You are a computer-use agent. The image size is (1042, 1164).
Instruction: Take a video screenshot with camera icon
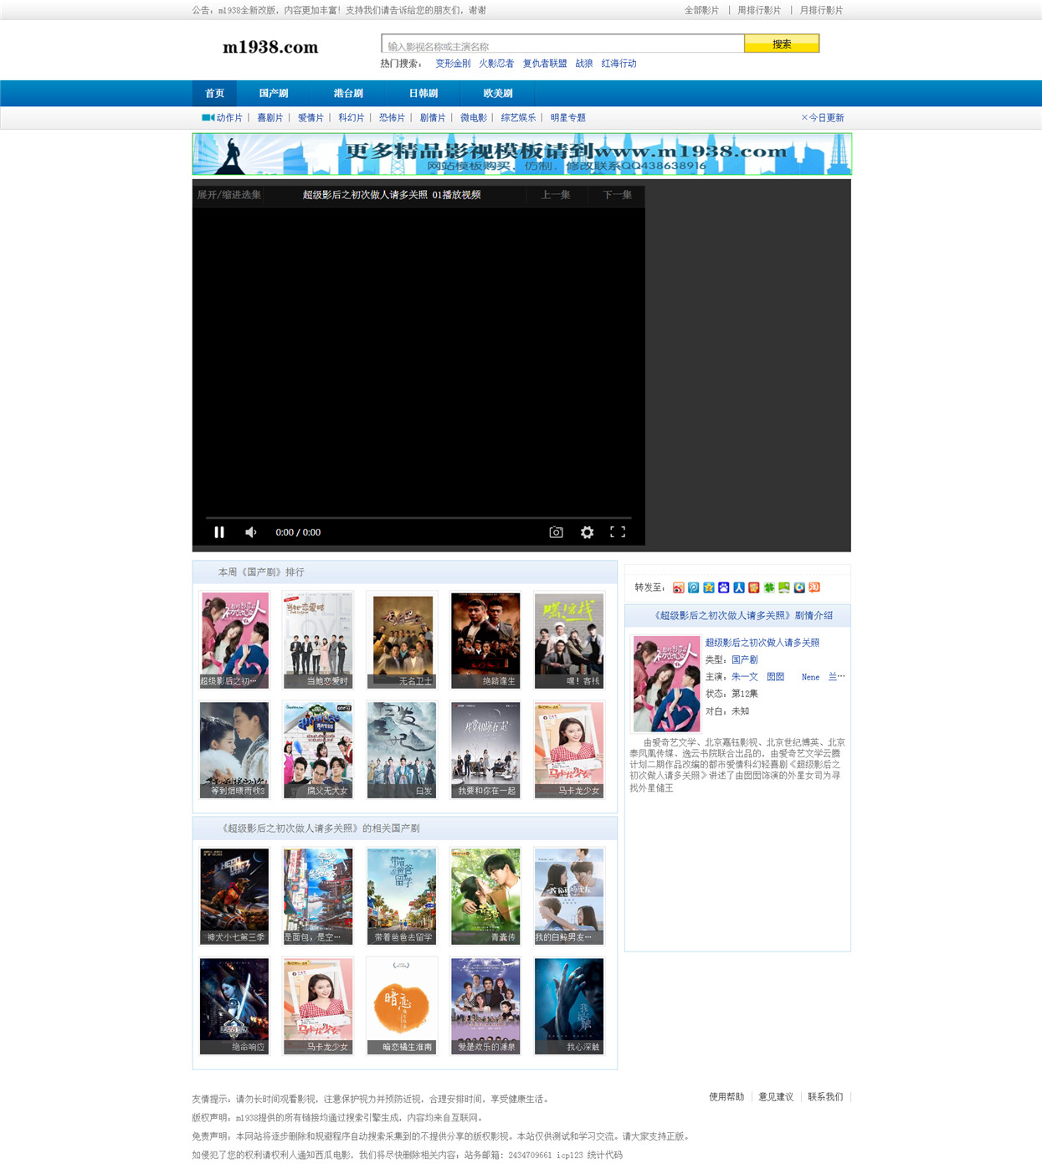pos(556,532)
